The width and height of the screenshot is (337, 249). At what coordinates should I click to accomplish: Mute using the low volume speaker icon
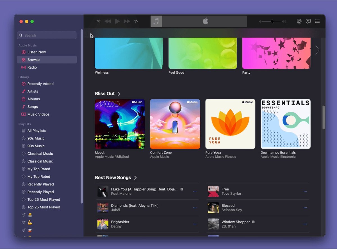pyautogui.click(x=260, y=21)
